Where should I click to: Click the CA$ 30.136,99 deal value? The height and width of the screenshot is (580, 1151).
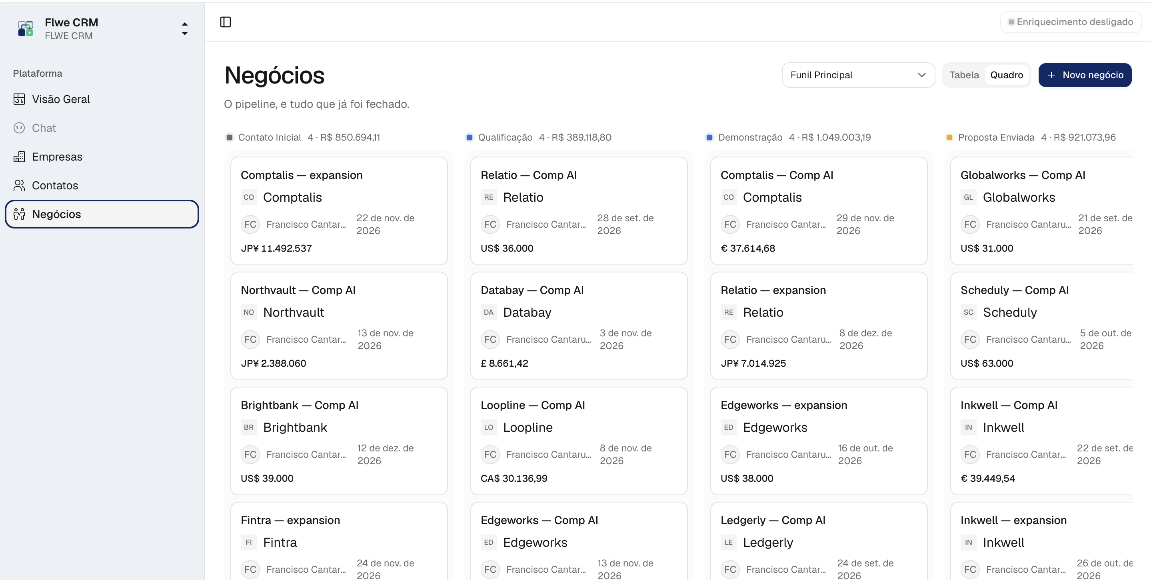[514, 478]
